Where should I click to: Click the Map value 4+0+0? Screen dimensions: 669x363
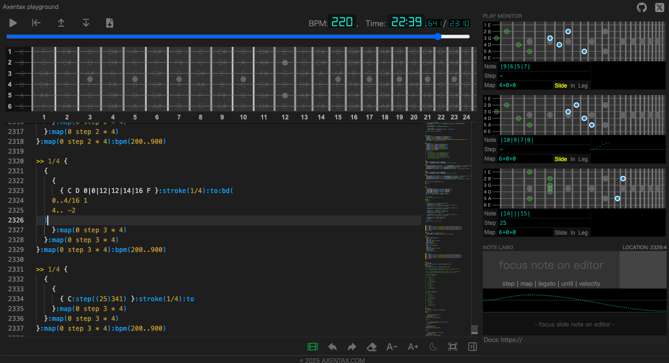508,86
